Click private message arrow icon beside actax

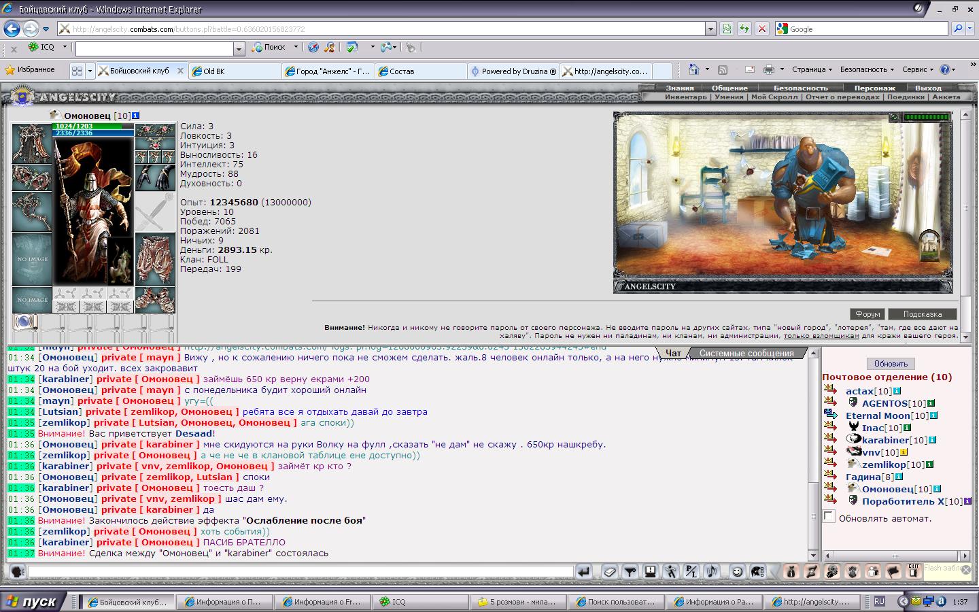830,390
